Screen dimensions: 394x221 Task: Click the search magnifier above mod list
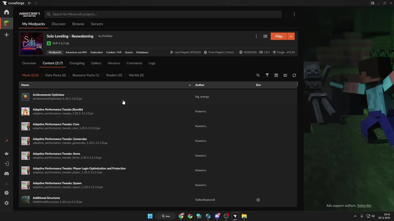(258, 75)
